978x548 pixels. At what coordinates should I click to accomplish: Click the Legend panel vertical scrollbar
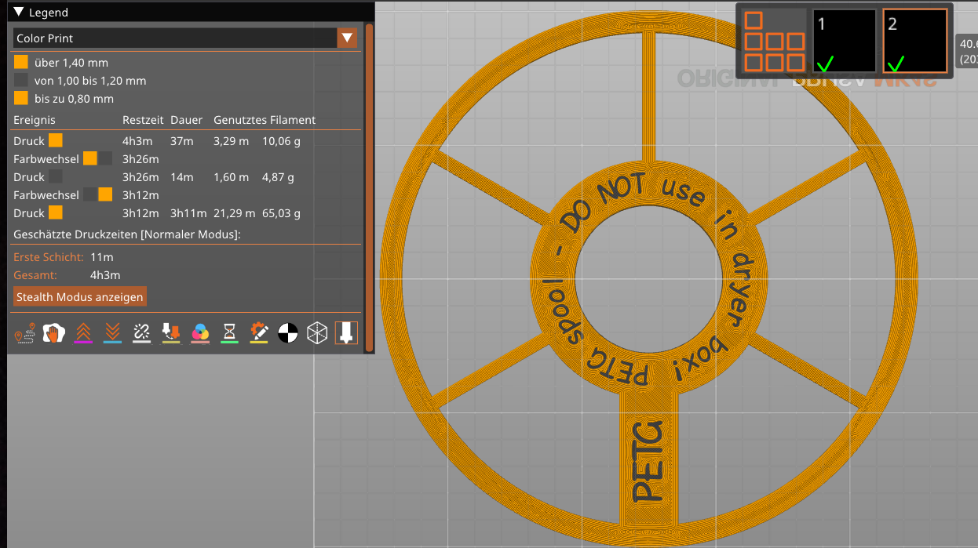[x=370, y=187]
